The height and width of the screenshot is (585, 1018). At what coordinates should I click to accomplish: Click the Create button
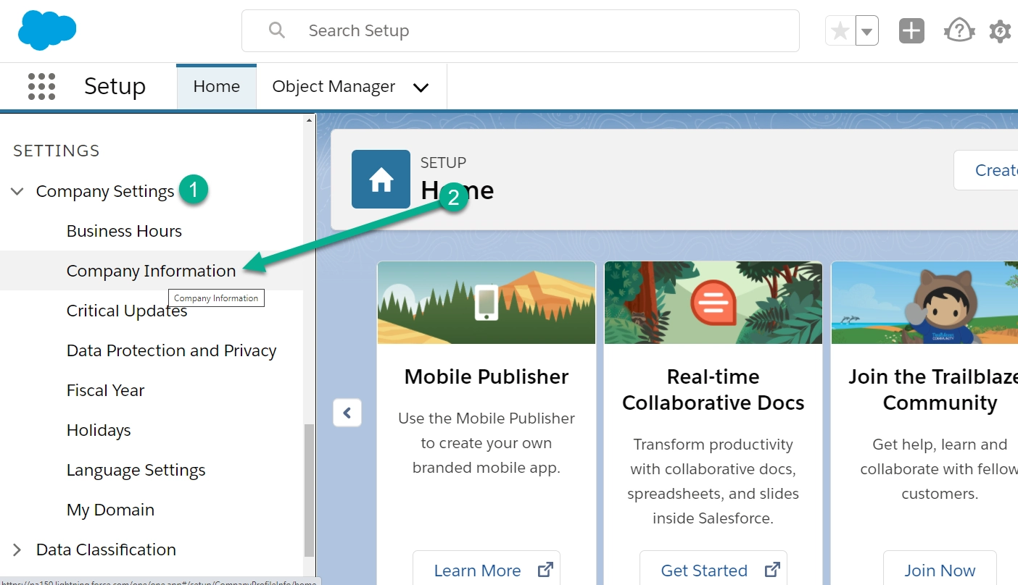coord(986,170)
